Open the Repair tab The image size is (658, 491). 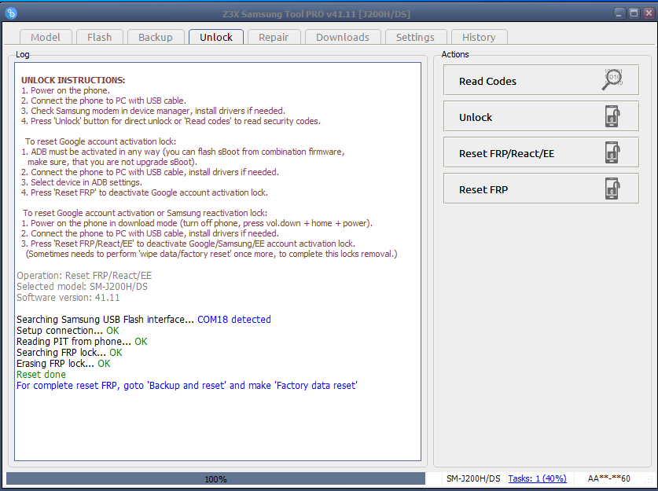pyautogui.click(x=274, y=38)
